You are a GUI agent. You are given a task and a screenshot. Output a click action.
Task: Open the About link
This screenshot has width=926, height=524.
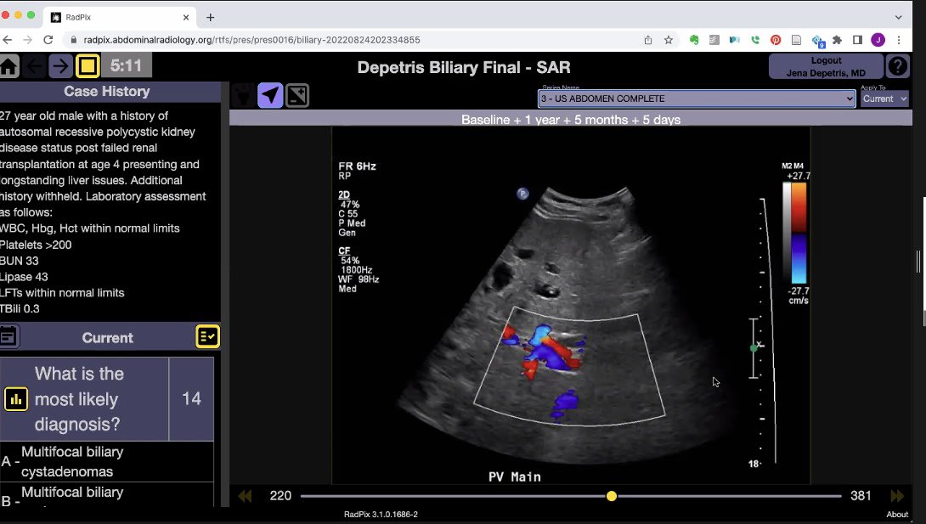[897, 515]
